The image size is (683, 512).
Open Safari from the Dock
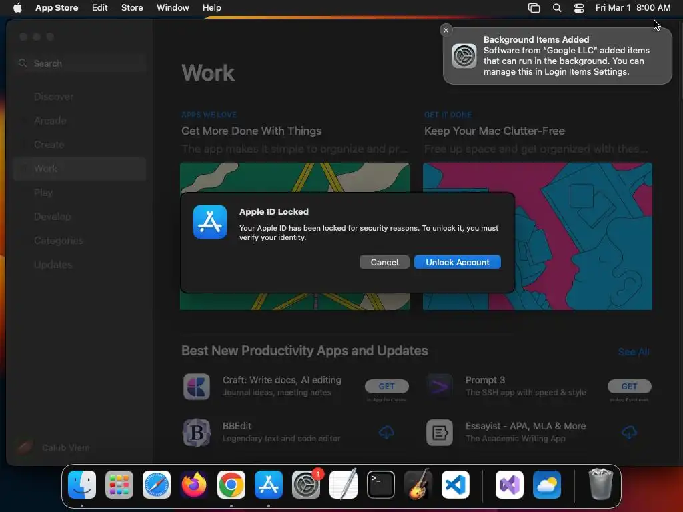pos(157,485)
